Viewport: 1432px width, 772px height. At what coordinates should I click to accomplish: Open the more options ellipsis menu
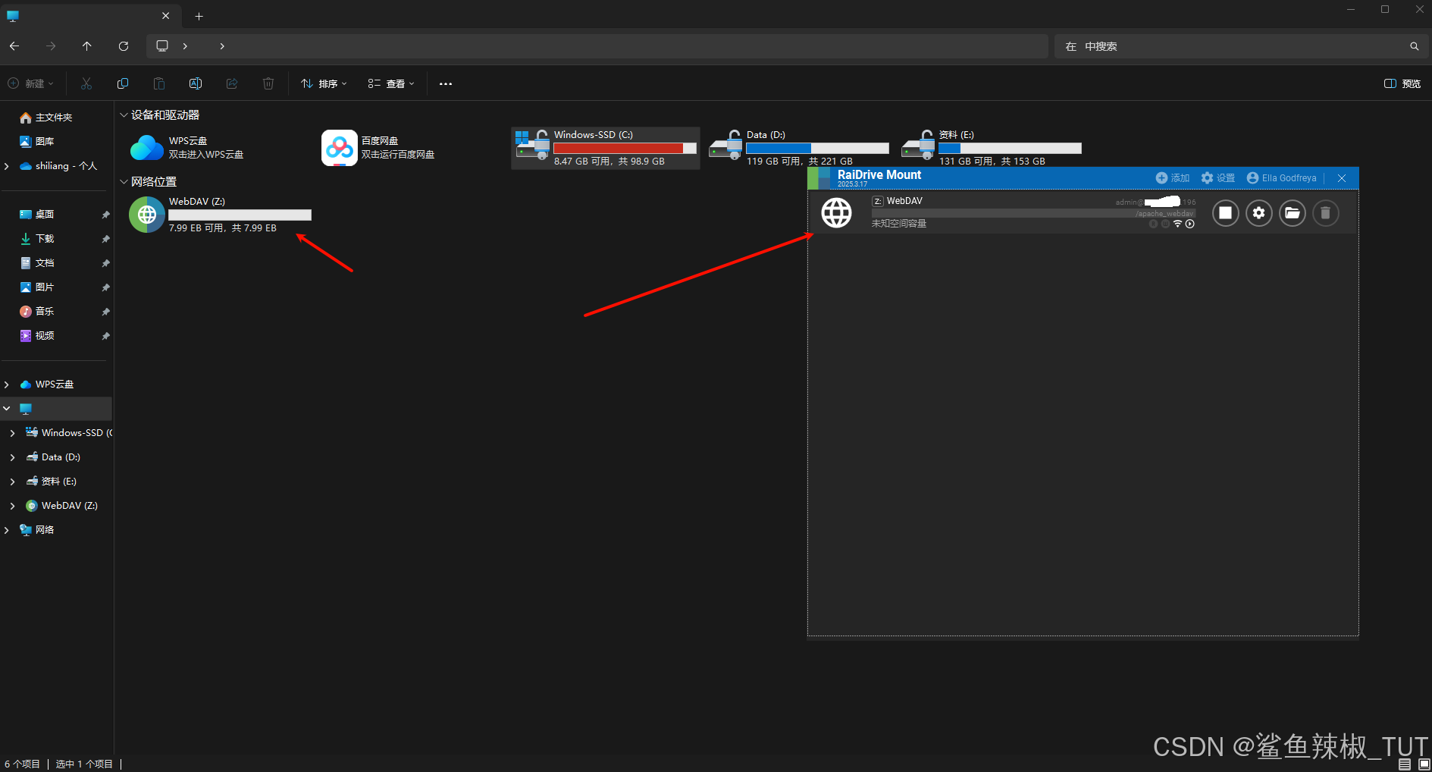click(445, 83)
